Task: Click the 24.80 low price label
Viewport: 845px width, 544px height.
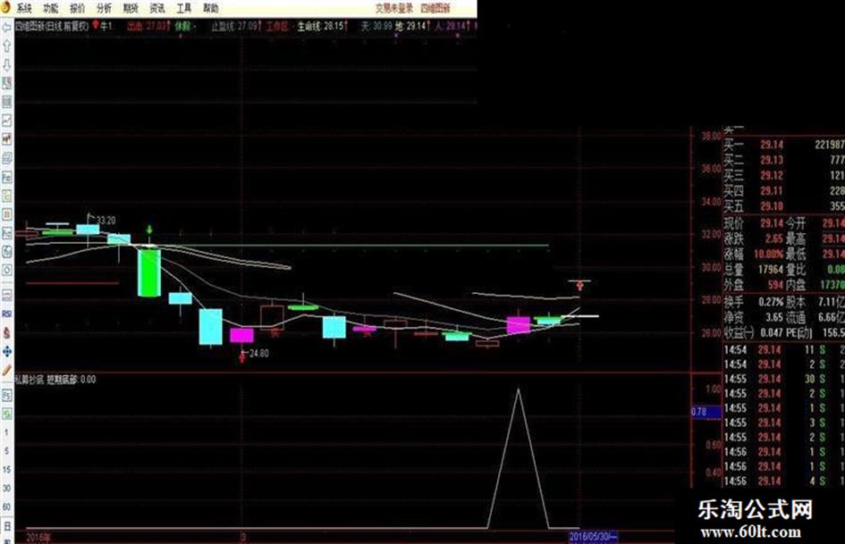Action: click(x=258, y=354)
